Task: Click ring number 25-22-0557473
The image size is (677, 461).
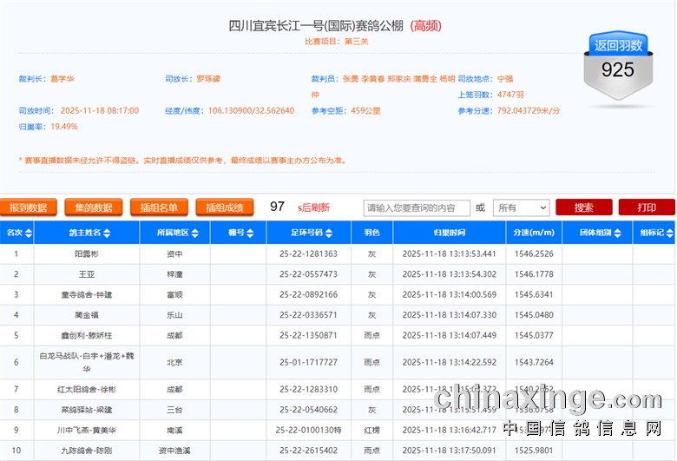Action: point(308,274)
